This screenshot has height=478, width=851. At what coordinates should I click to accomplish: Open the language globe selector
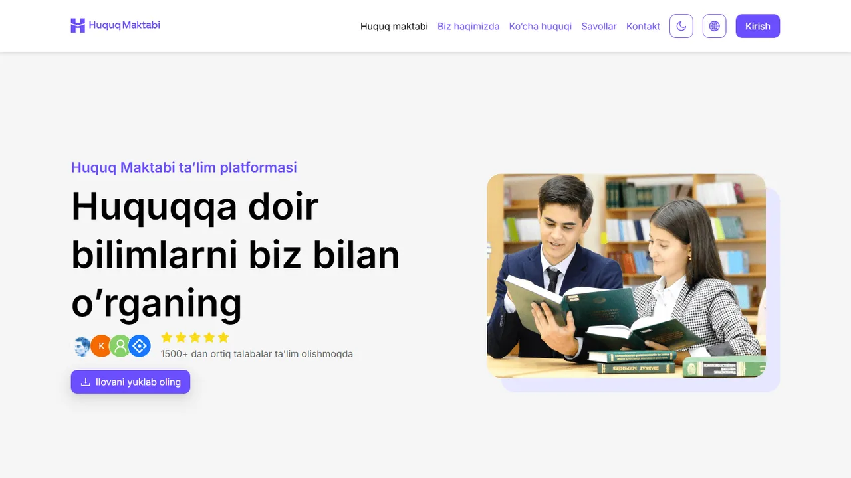point(715,26)
